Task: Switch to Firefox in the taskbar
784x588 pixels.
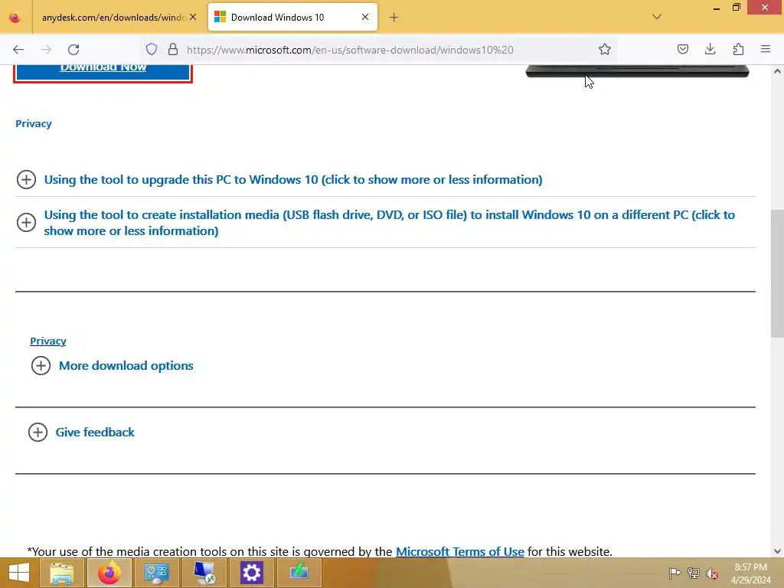Action: 109,573
